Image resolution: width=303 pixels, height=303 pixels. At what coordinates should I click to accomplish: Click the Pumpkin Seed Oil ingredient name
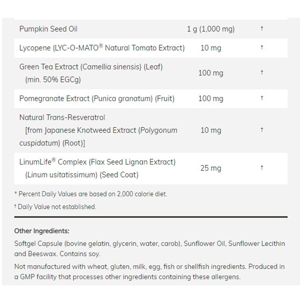click(48, 29)
